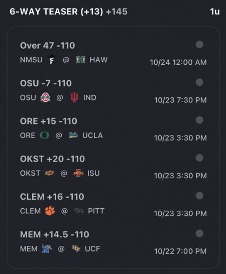Click the Indiana Hoosiers logo
226x274 pixels.
point(74,97)
